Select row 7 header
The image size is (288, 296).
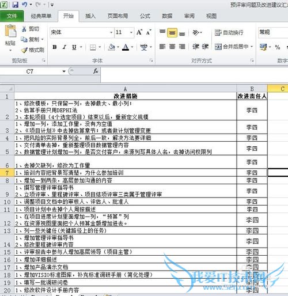[x=7, y=173]
